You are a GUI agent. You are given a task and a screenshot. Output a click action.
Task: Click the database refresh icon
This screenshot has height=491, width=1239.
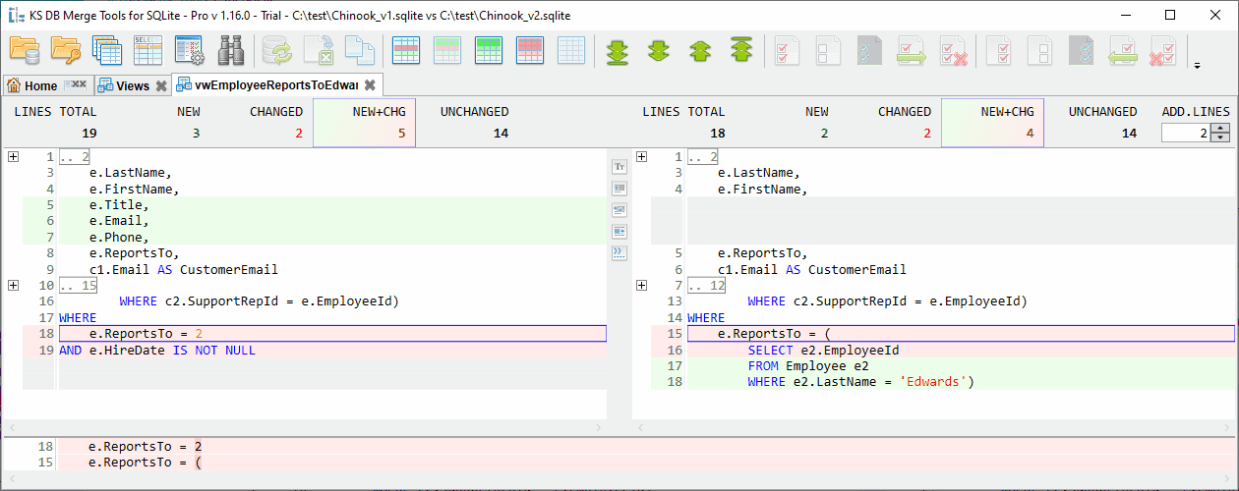276,50
